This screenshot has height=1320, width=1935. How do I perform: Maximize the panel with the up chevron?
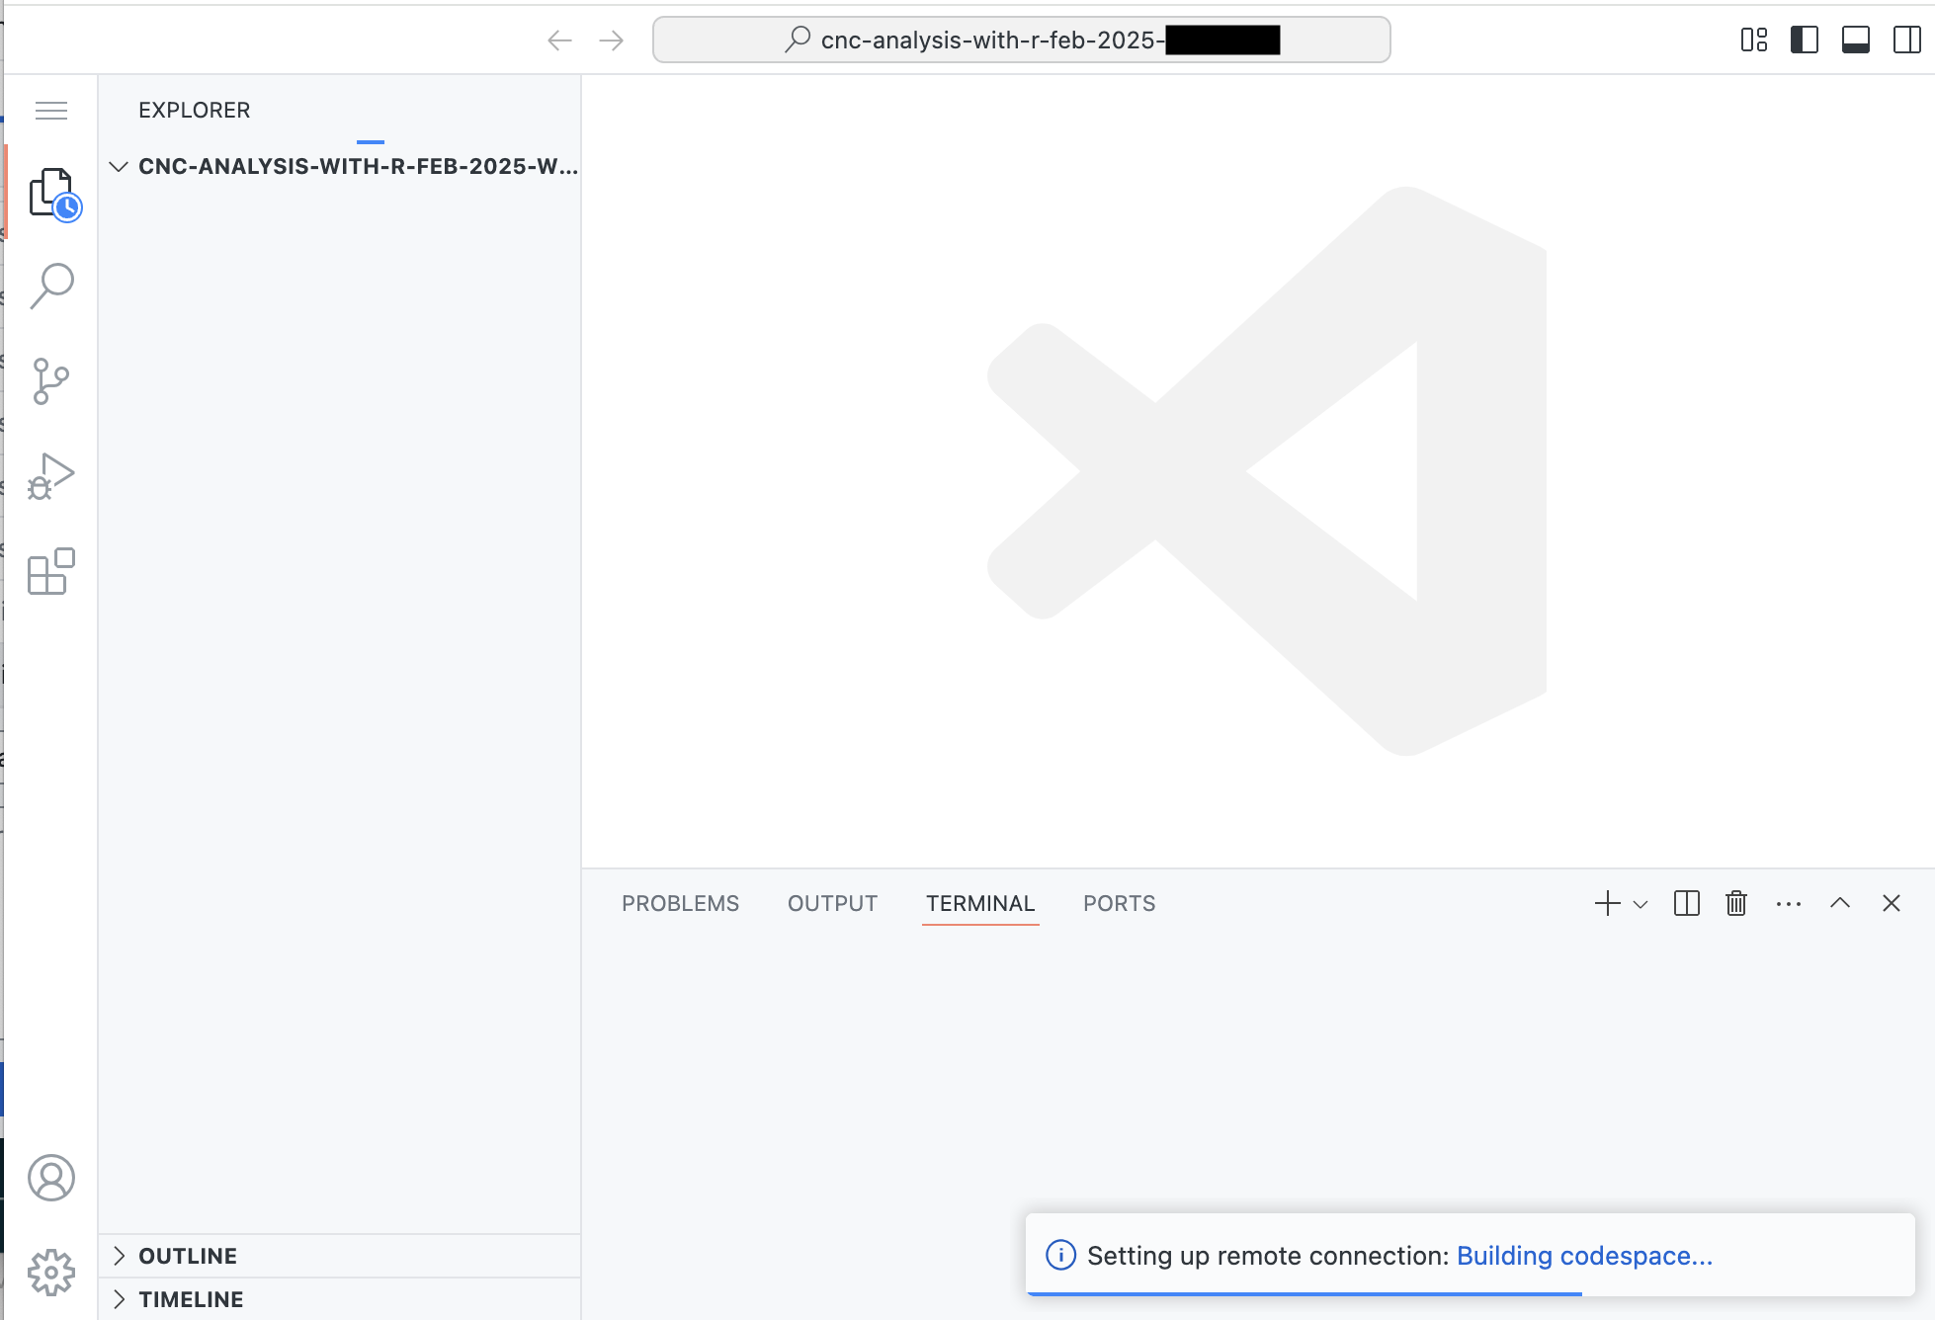pyautogui.click(x=1840, y=903)
